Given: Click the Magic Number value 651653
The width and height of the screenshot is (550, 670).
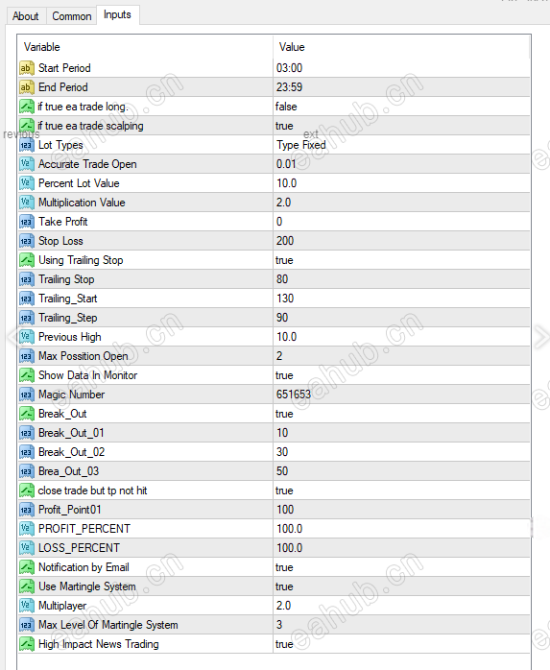Looking at the screenshot, I should click(x=294, y=395).
